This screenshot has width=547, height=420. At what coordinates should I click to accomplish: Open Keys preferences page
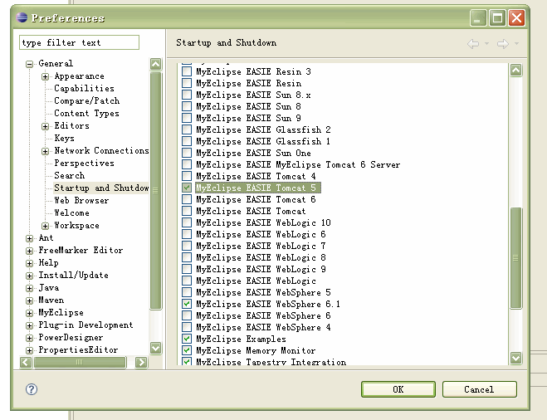[64, 138]
